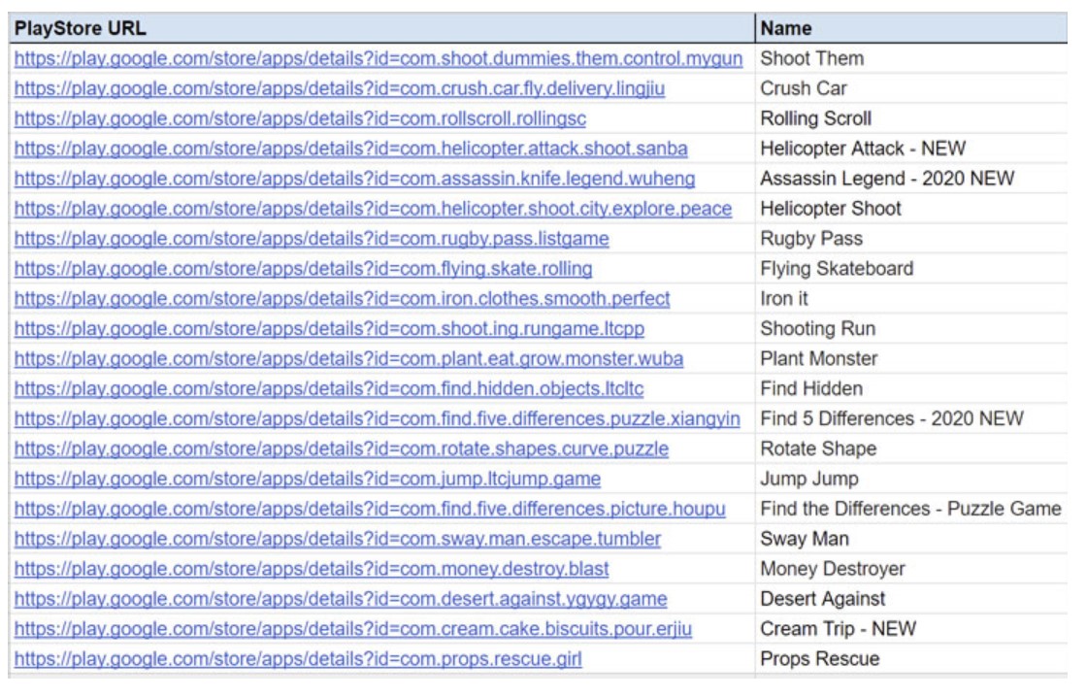The height and width of the screenshot is (697, 1087).
Task: Select the Jump Jump name cell
Action: click(x=911, y=480)
